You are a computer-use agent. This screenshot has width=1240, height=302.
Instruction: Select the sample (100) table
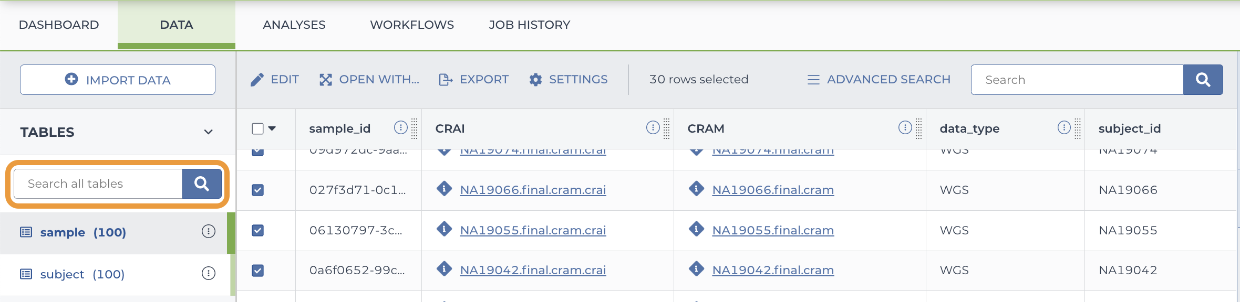coord(83,232)
